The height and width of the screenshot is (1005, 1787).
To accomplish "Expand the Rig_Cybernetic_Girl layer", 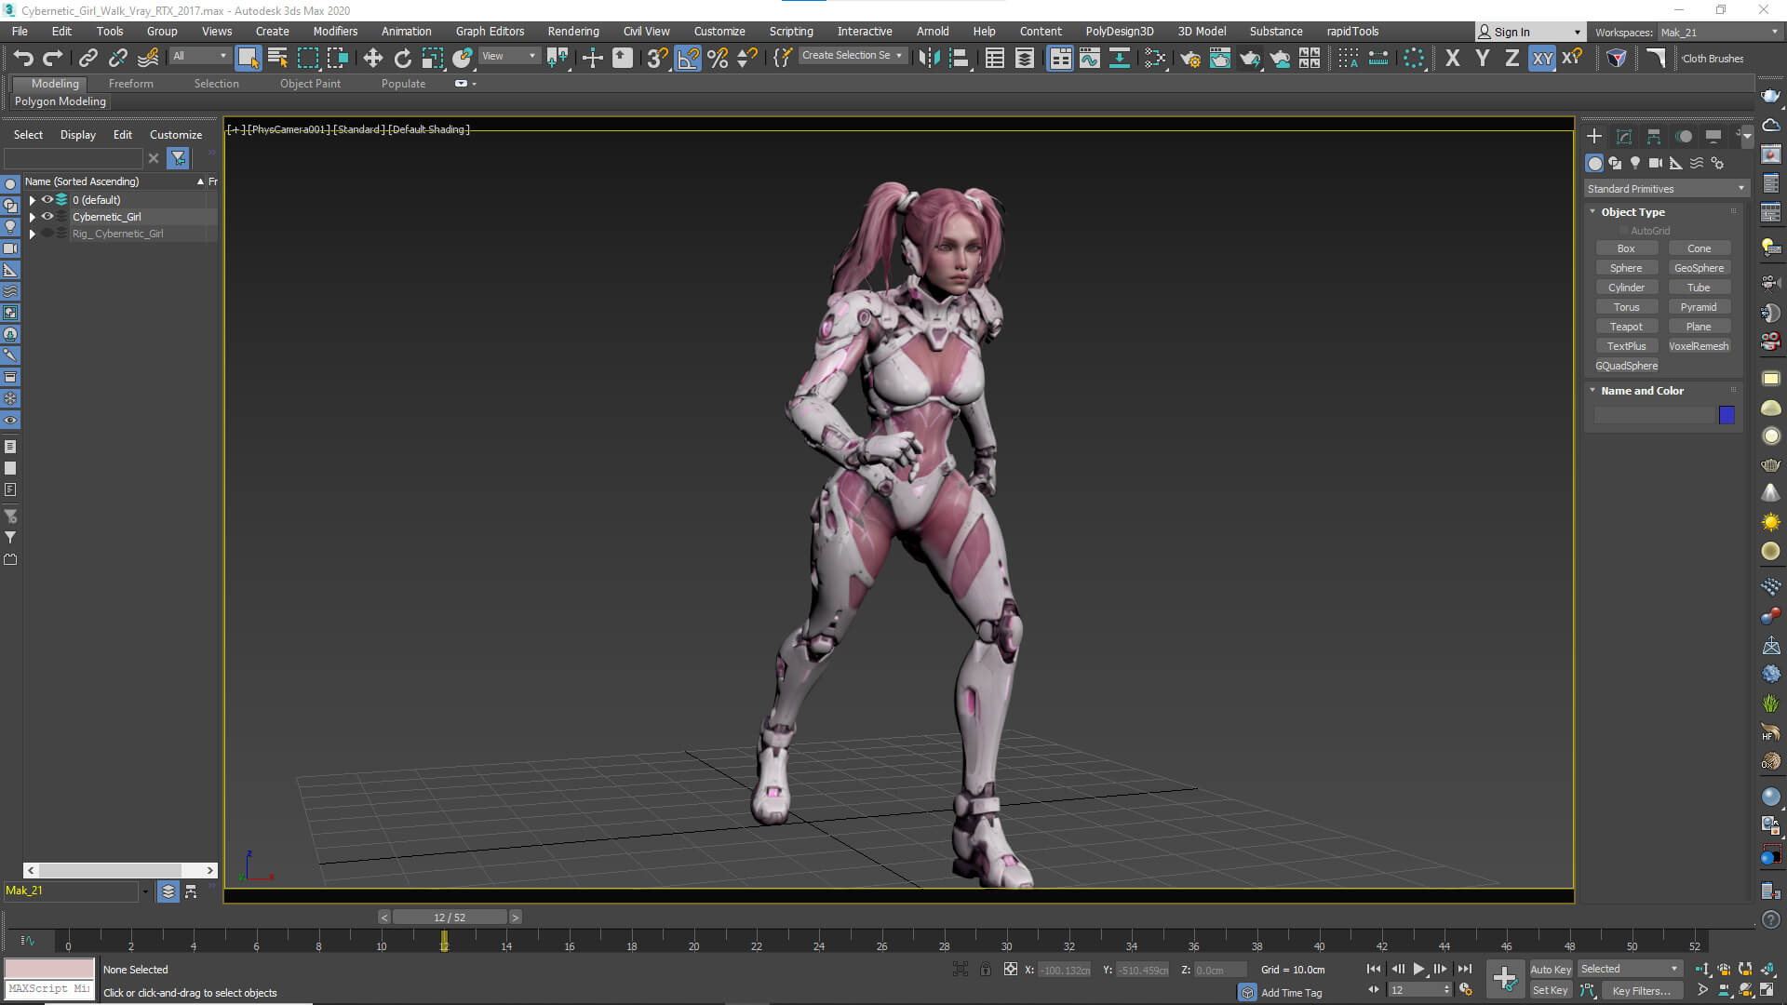I will pos(33,234).
